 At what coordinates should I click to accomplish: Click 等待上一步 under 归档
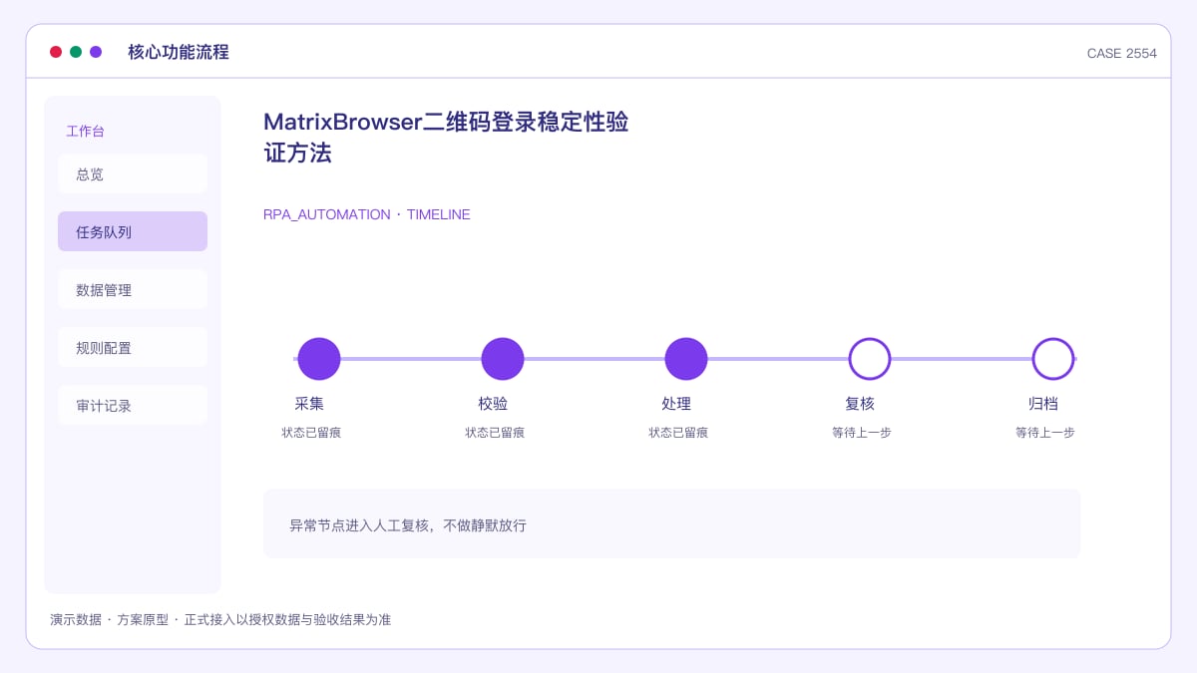[x=1045, y=433]
